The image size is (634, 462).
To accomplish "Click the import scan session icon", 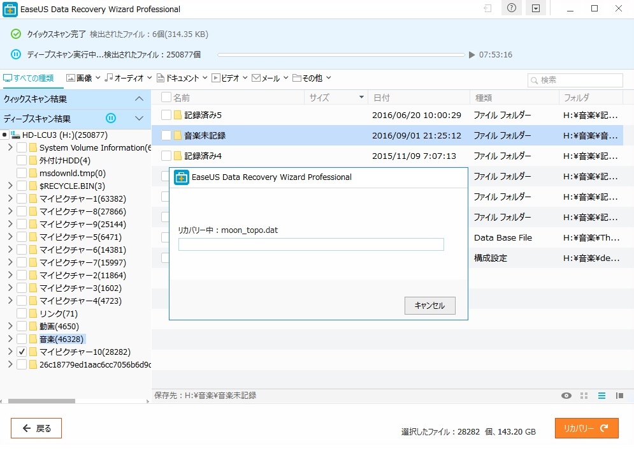I will [x=487, y=8].
